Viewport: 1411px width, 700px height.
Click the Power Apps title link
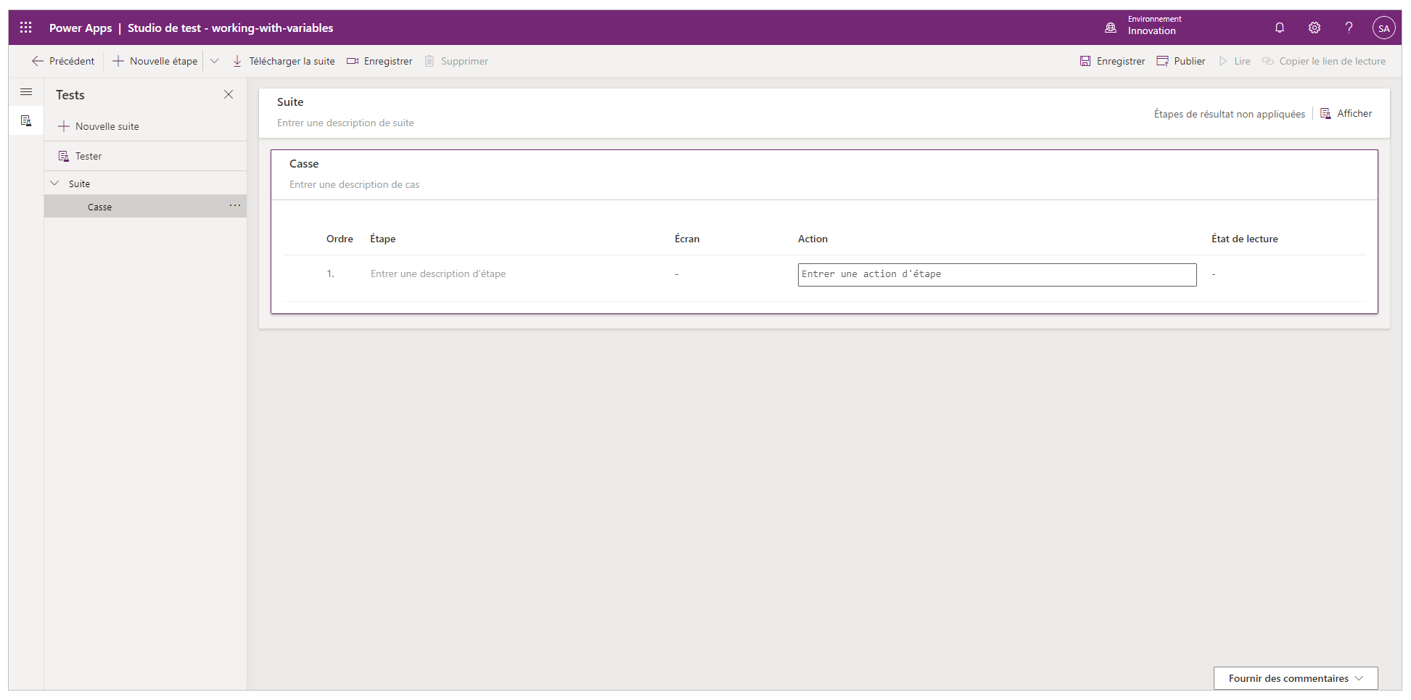81,28
